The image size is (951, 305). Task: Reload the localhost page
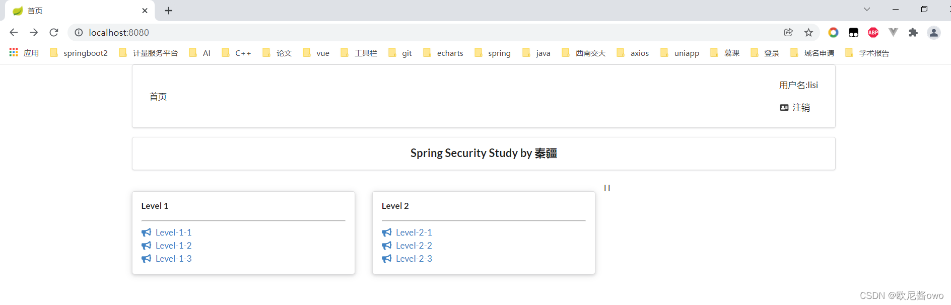click(54, 32)
